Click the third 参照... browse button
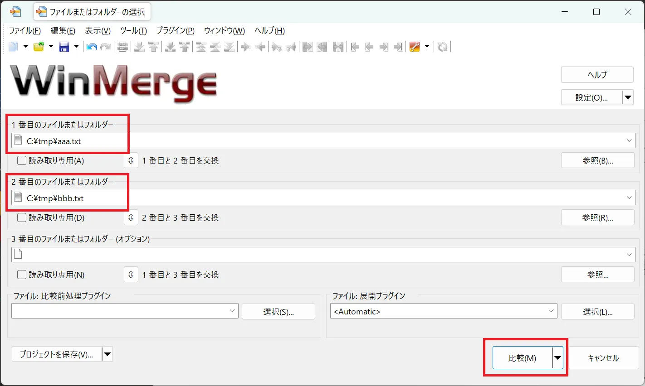Viewport: 645px width, 386px height. click(598, 275)
